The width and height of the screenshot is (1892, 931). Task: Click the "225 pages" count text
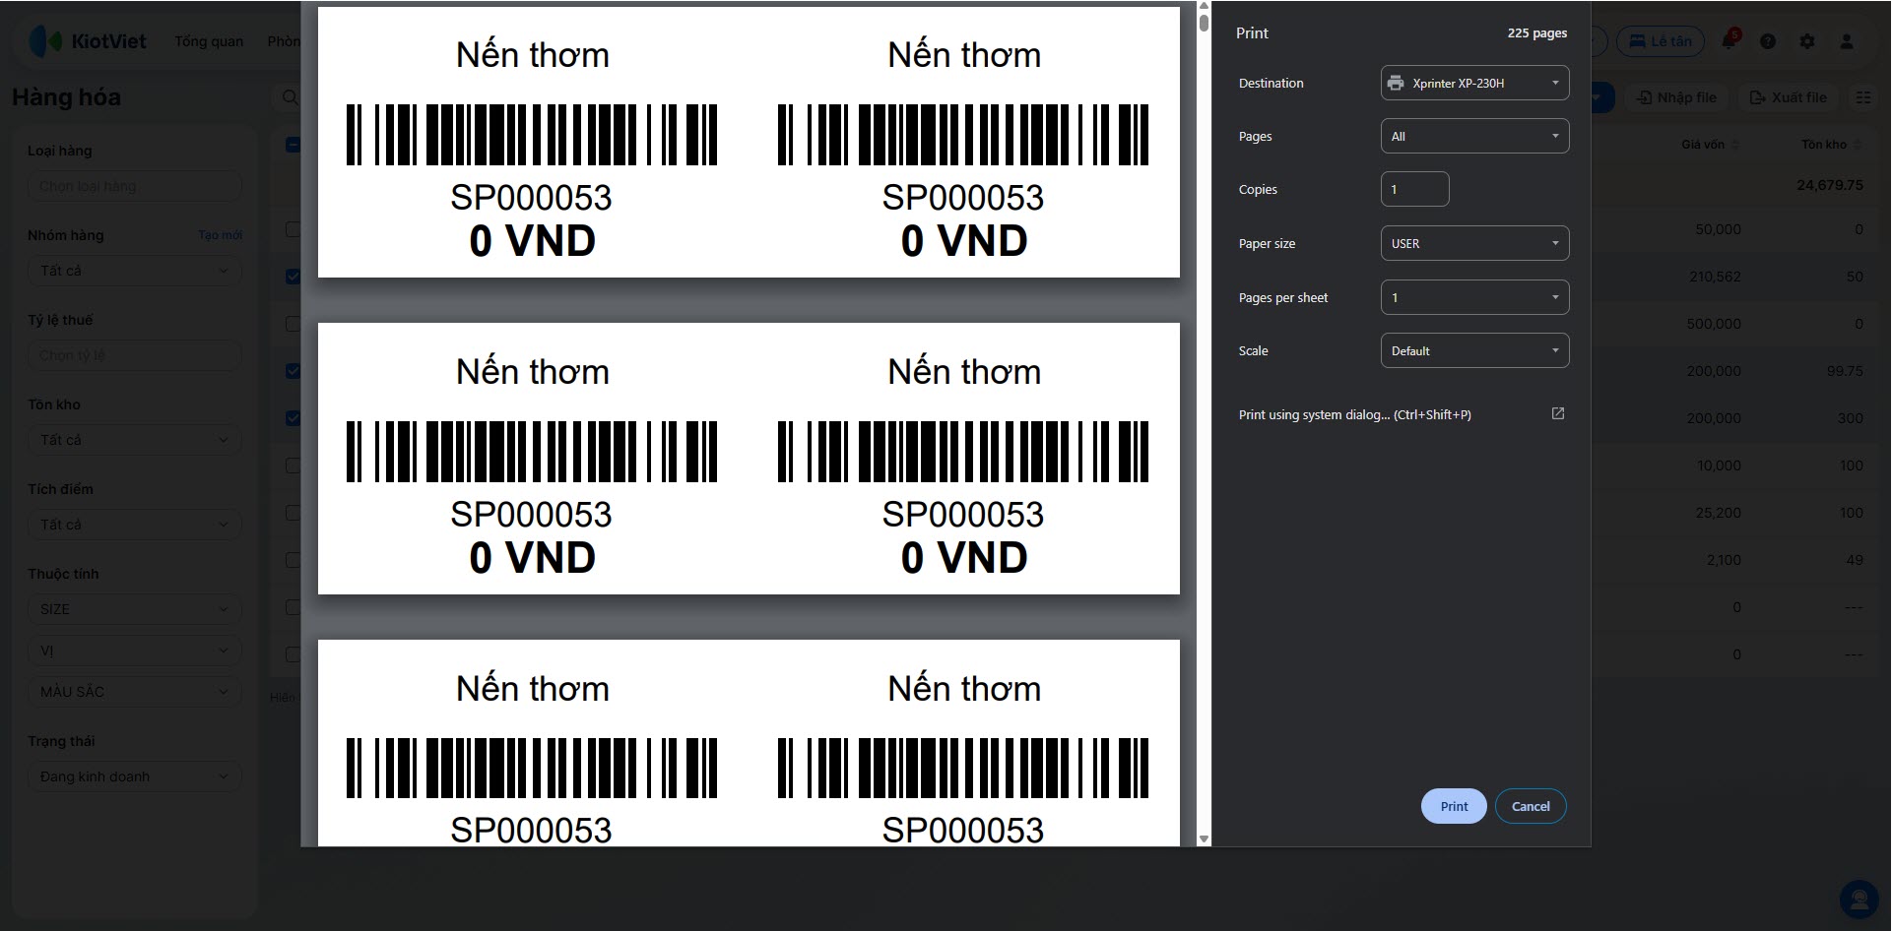[x=1536, y=33]
